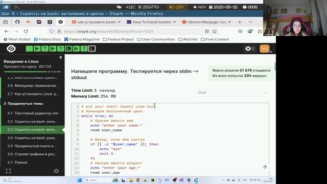Go to the second step, a video step
The height and width of the screenshot is (184, 327).
(x=37, y=49)
